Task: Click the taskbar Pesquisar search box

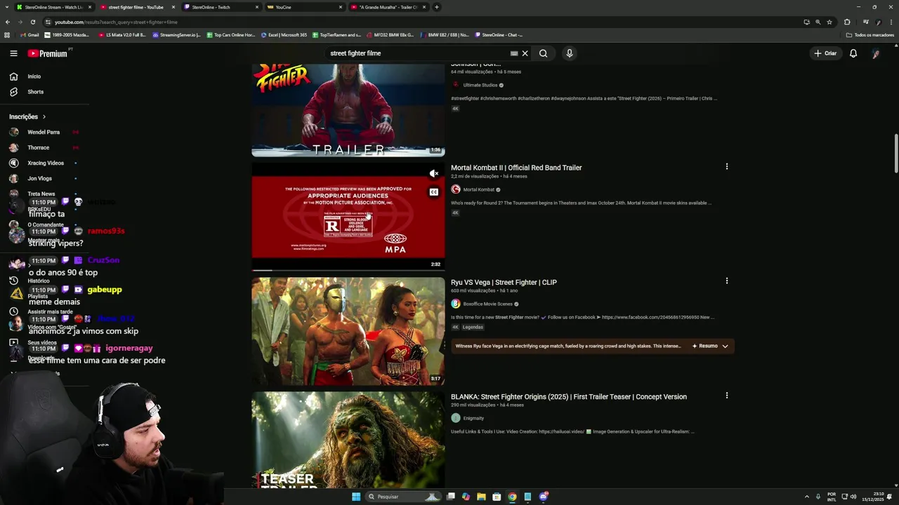Action: tap(404, 497)
